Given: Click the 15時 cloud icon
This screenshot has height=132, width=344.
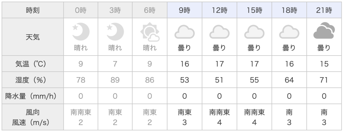Looking at the screenshot, I should click(254, 32).
